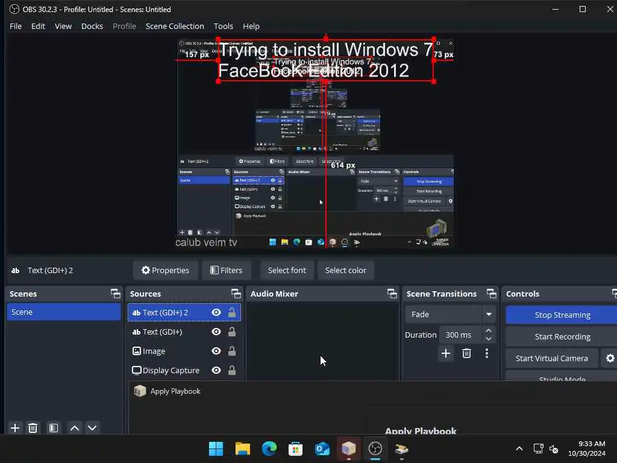
Task: Switch to OBS Studio taskbar icon
Action: pos(375,449)
